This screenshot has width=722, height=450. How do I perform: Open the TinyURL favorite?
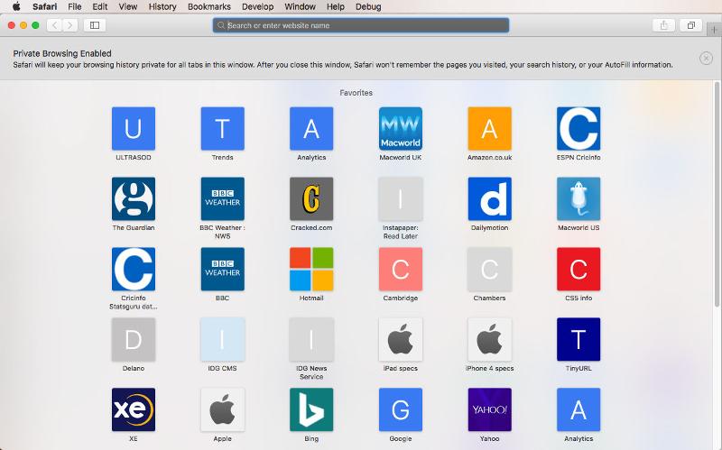click(579, 339)
